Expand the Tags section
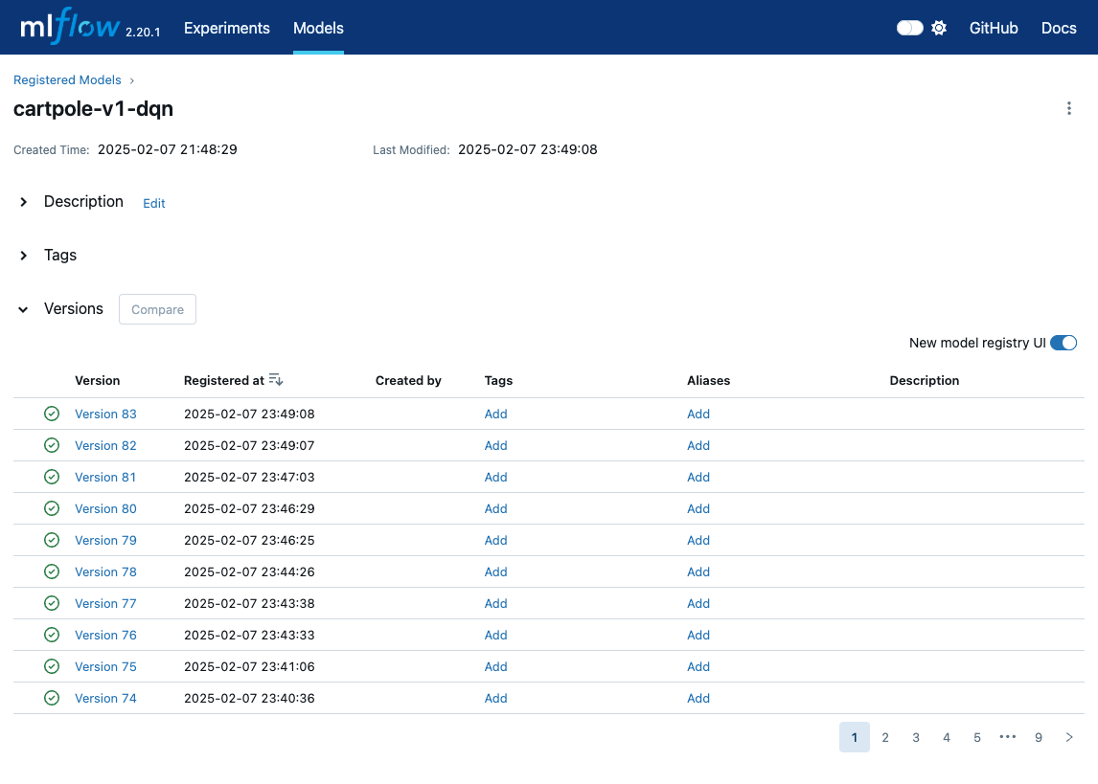Image resolution: width=1098 pixels, height=784 pixels. [24, 256]
